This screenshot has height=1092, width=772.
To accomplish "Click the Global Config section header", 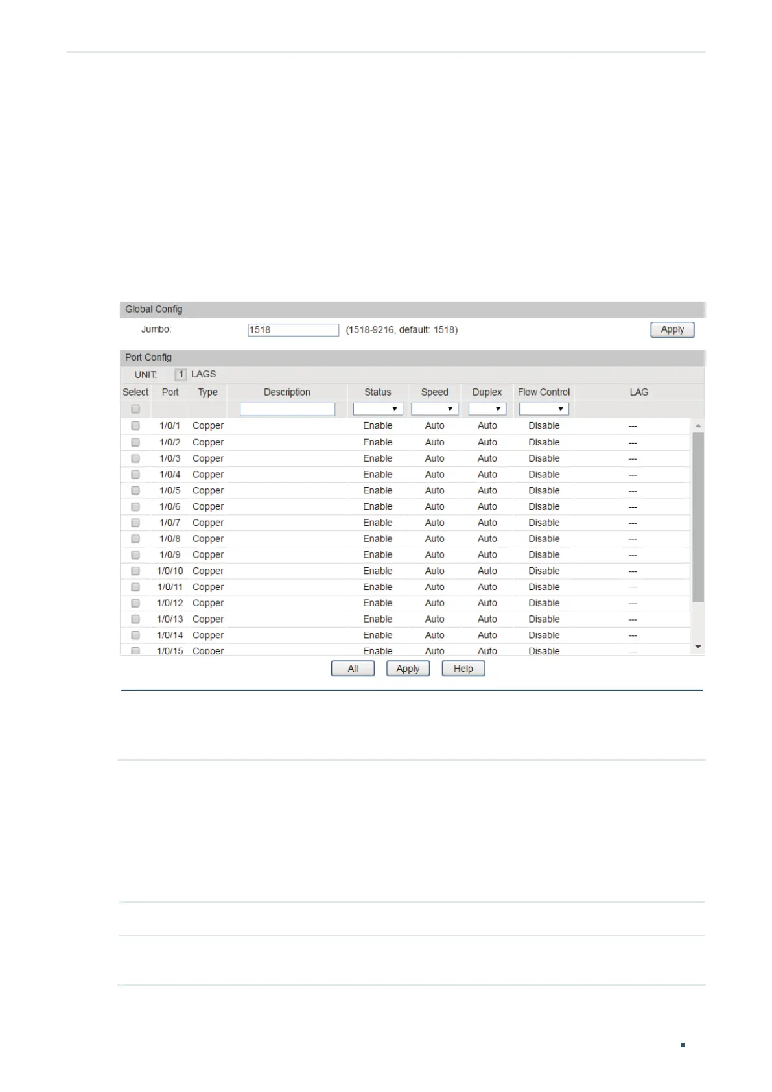I will click(x=412, y=309).
